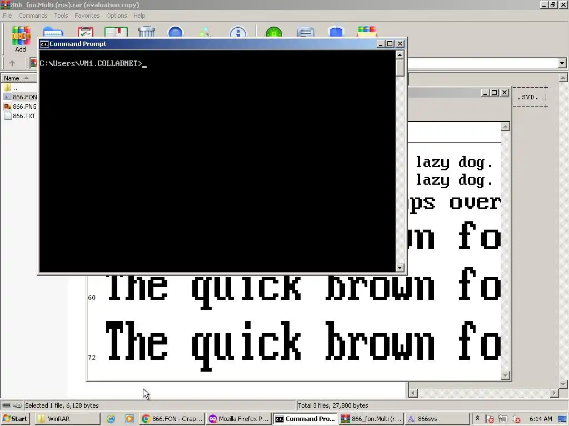Click the Start button

click(15, 419)
